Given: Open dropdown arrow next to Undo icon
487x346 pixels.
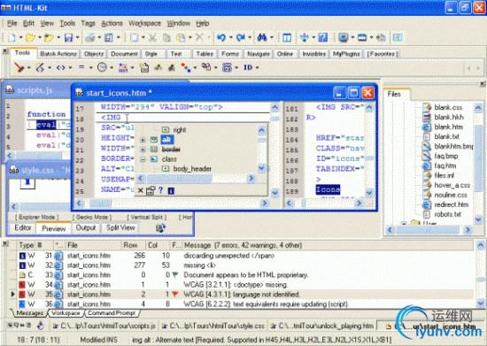Looking at the screenshot, I should tap(231, 38).
